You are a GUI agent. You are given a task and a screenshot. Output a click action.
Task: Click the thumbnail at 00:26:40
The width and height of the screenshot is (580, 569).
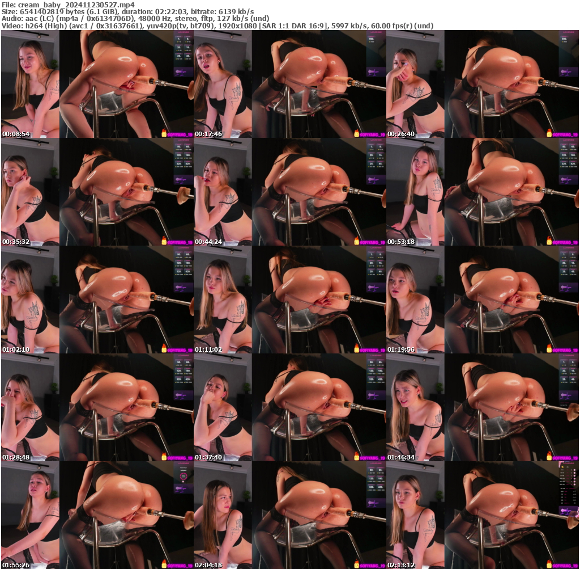pyautogui.click(x=482, y=84)
